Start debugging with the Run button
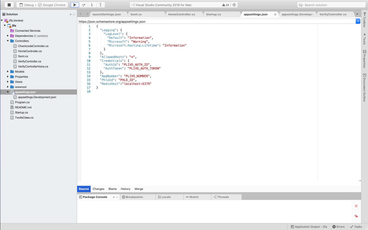This screenshot has width=368, height=230. pos(75,5)
